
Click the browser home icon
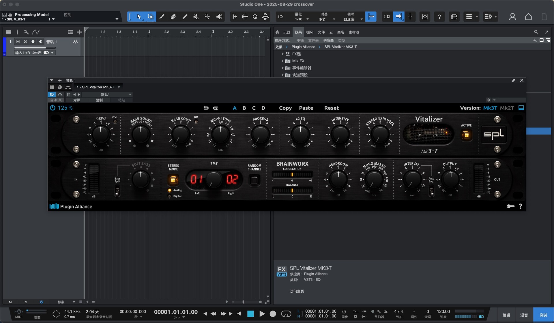coord(277,32)
